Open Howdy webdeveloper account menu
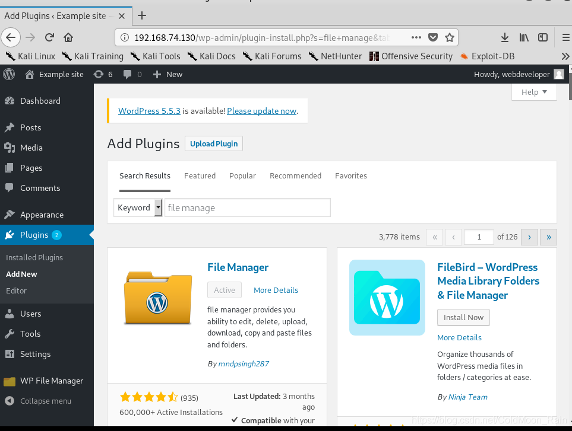 point(519,74)
